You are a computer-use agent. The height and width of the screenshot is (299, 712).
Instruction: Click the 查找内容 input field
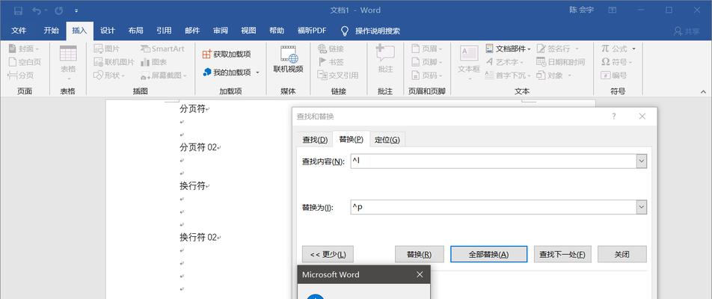pos(493,161)
